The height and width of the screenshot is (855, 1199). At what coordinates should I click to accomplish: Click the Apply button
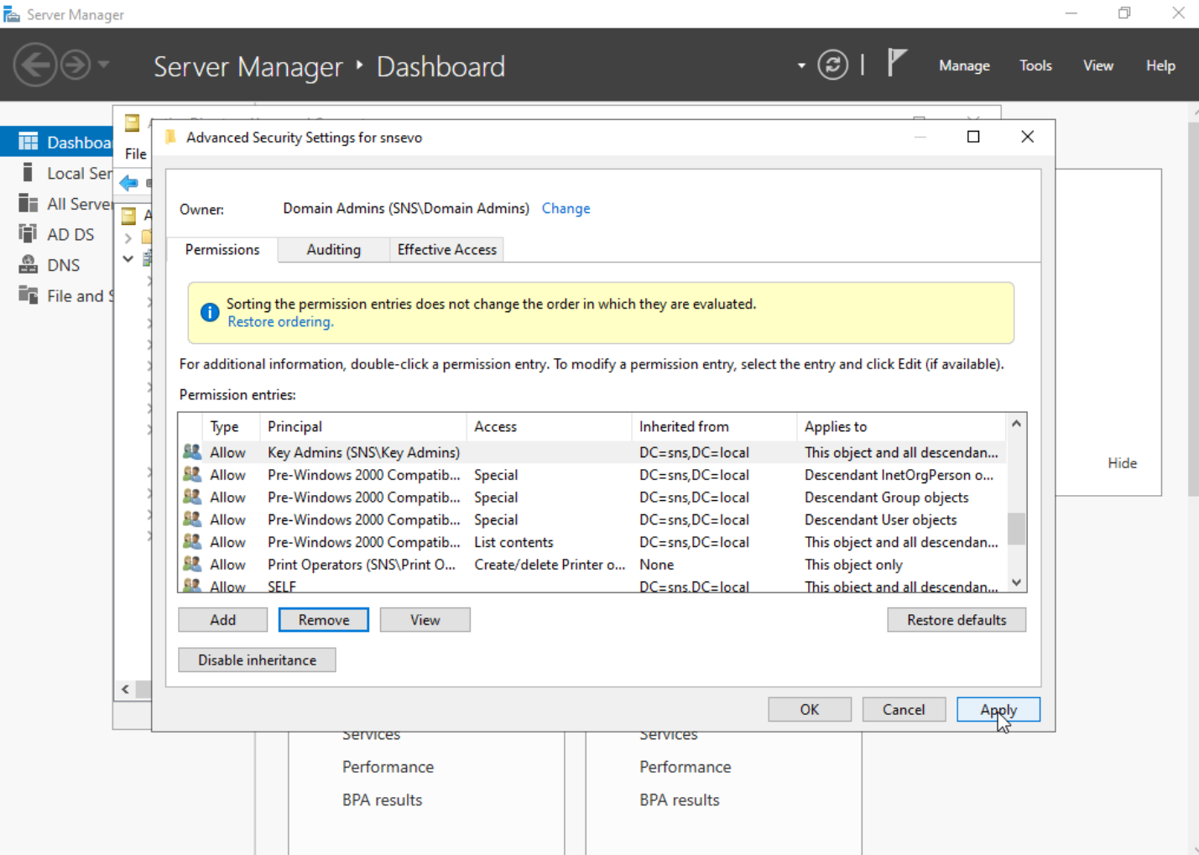pos(998,710)
